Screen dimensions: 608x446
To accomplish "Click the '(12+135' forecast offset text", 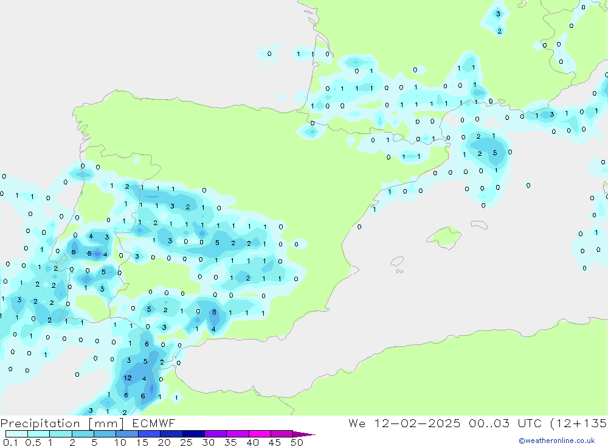I will 579,423.
